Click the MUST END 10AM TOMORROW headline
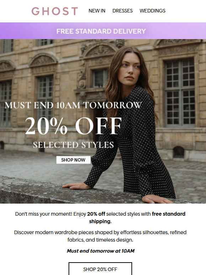 coord(73,105)
